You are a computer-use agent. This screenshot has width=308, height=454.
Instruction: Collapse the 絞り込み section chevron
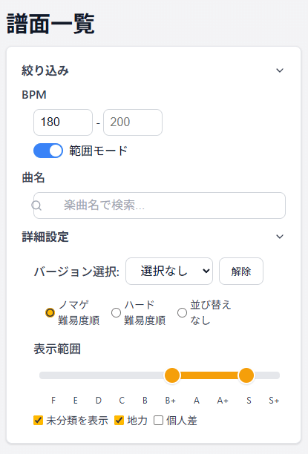(x=280, y=70)
